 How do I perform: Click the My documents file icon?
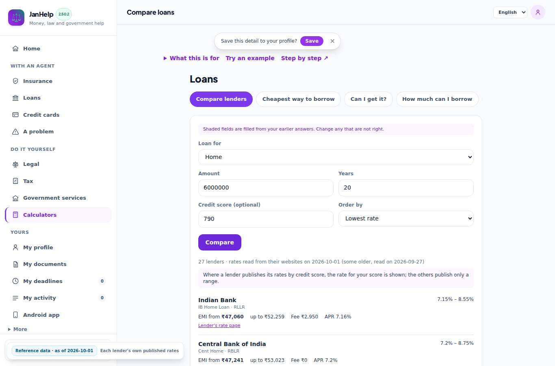pyautogui.click(x=15, y=264)
